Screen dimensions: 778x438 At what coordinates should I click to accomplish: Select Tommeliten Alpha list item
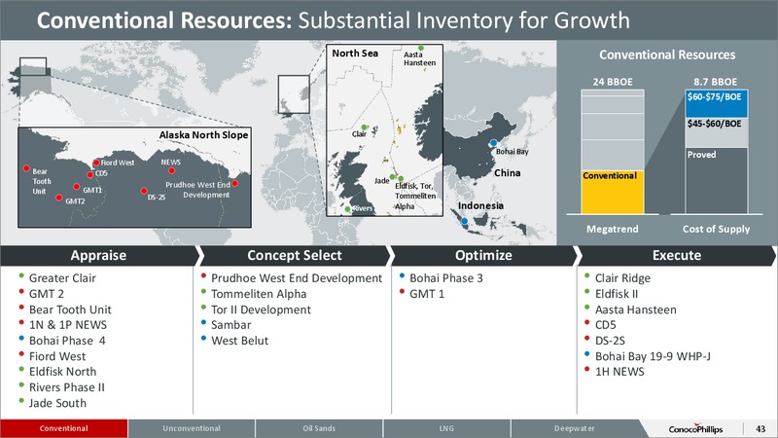(259, 294)
